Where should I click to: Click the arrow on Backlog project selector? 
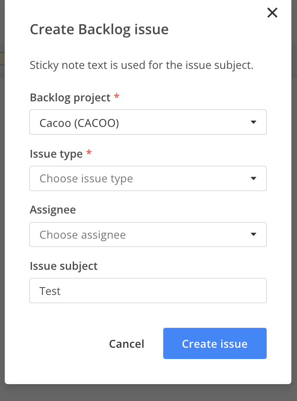coord(253,122)
